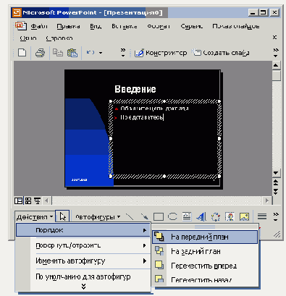This screenshot has width=286, height=296.
Task: Select the Rectangle drawing tool
Action: [159, 216]
